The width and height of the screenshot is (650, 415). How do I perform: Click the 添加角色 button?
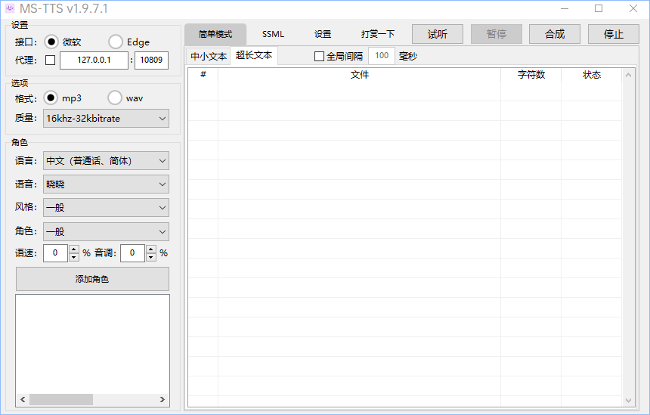pyautogui.click(x=92, y=279)
